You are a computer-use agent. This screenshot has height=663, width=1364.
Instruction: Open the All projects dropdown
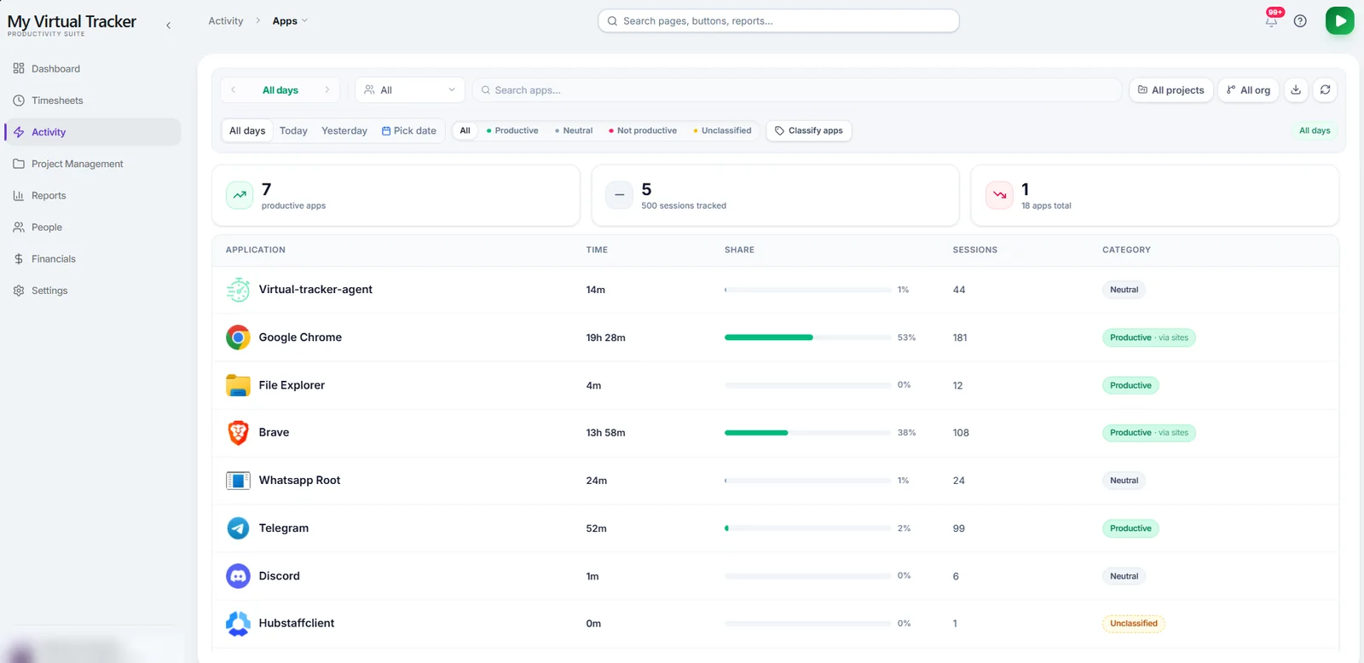pyautogui.click(x=1171, y=89)
